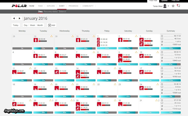Click Jan 19 activity bar 100%
The image size is (188, 116).
[43, 96]
